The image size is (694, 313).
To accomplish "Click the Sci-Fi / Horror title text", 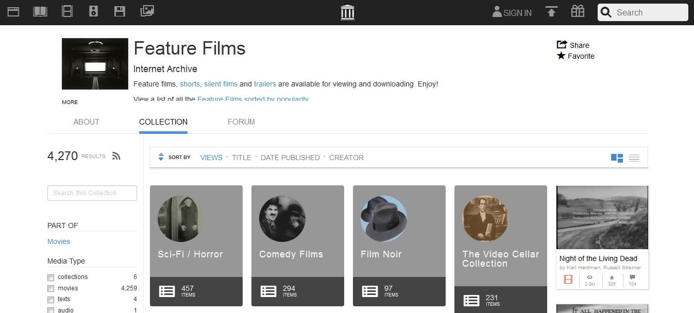I will click(x=190, y=254).
